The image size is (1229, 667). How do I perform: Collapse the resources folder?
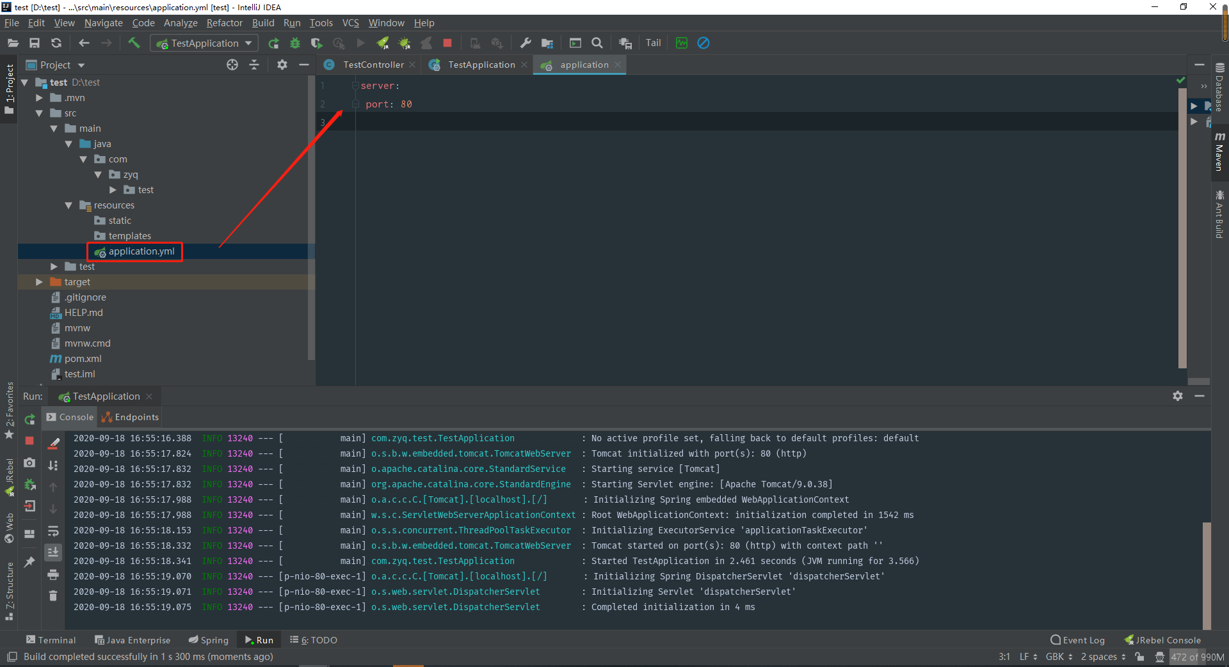pyautogui.click(x=69, y=205)
